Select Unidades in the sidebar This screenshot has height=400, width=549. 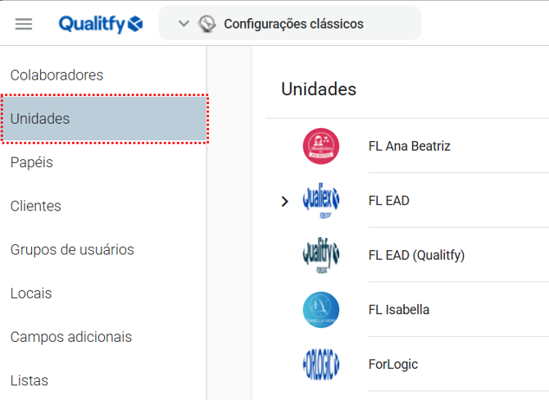[x=40, y=119]
